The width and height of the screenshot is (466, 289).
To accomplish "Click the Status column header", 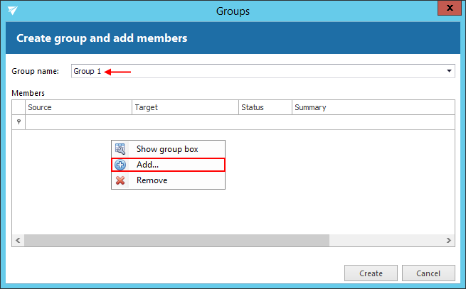I will coord(265,107).
